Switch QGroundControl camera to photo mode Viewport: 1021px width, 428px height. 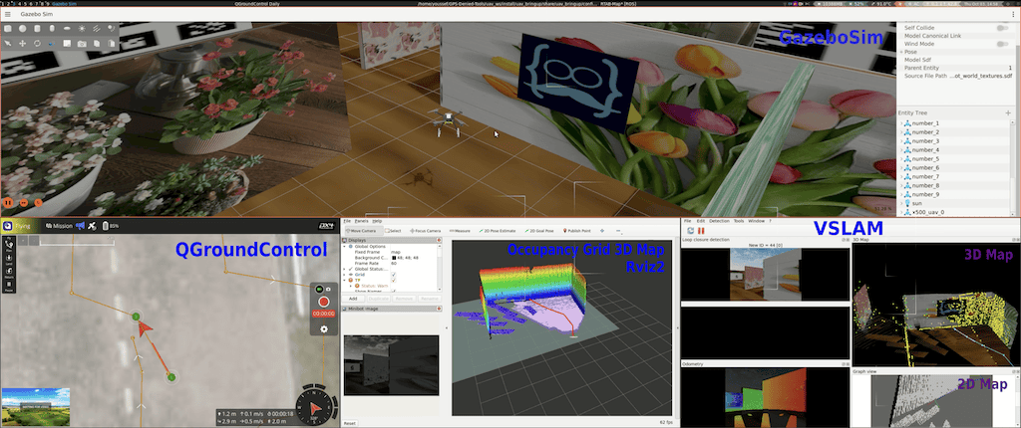pyautogui.click(x=329, y=289)
